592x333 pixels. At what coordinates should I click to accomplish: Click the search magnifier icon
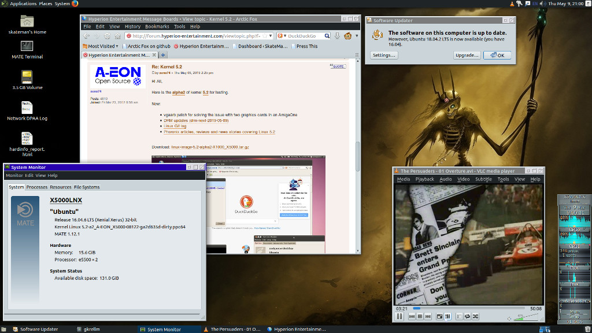327,36
